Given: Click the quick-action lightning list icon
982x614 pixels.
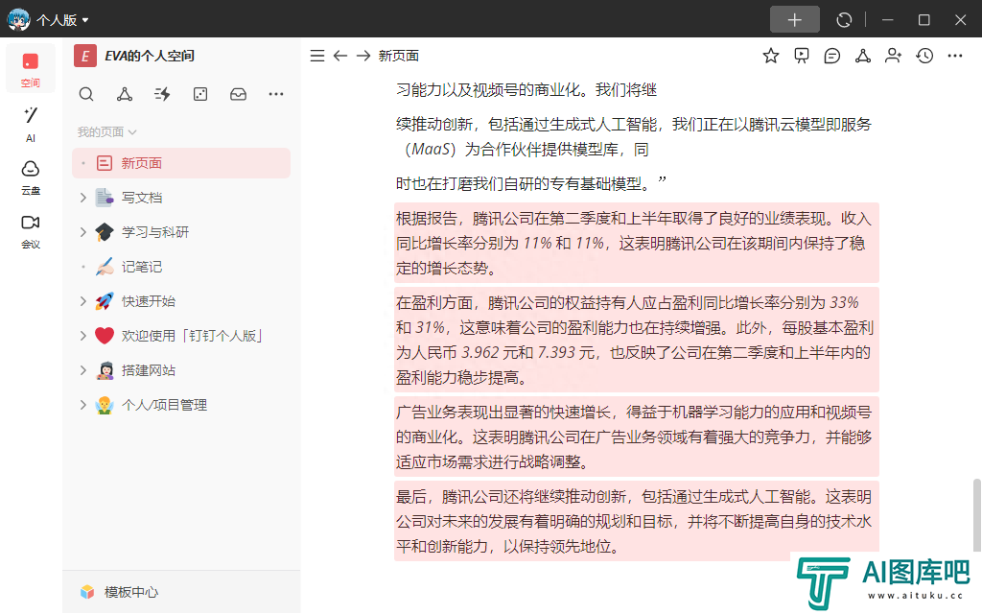Looking at the screenshot, I should pyautogui.click(x=162, y=94).
